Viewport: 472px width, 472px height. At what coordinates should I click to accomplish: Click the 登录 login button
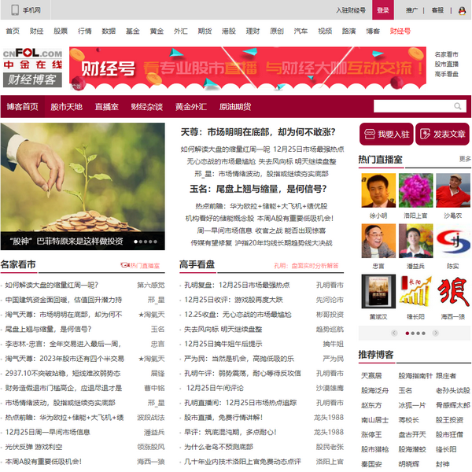click(x=382, y=10)
